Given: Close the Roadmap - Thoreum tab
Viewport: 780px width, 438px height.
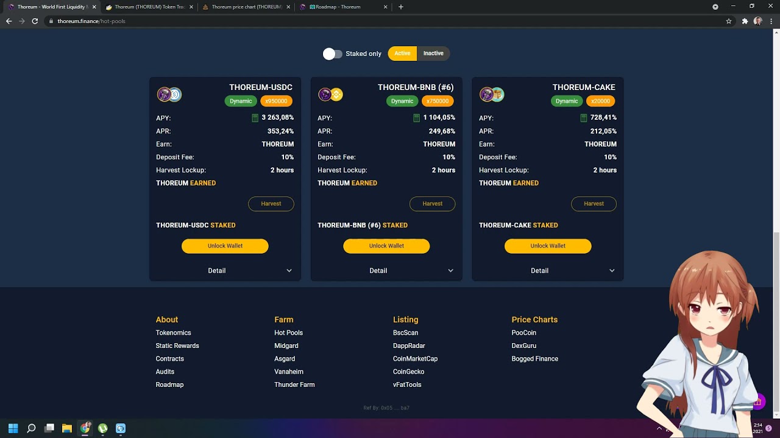Looking at the screenshot, I should (x=385, y=7).
